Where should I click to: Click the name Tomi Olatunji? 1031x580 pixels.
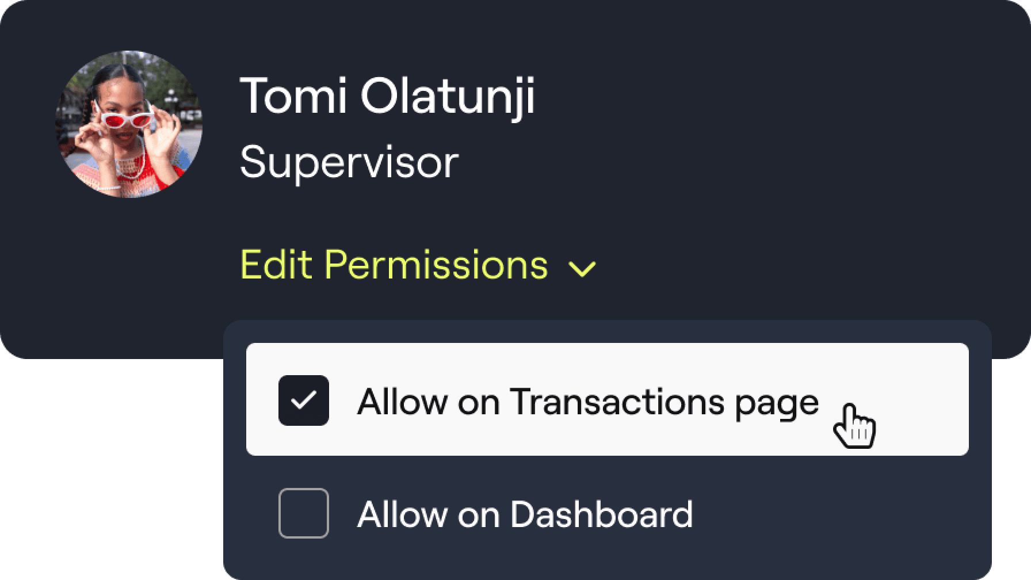tap(387, 96)
